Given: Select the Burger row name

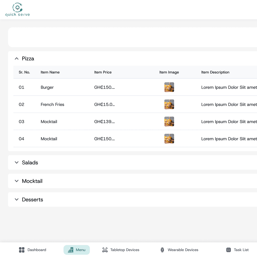Looking at the screenshot, I should click(47, 87).
